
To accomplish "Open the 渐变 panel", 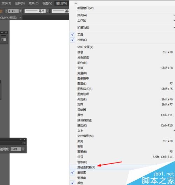I will pyautogui.click(x=122, y=141).
